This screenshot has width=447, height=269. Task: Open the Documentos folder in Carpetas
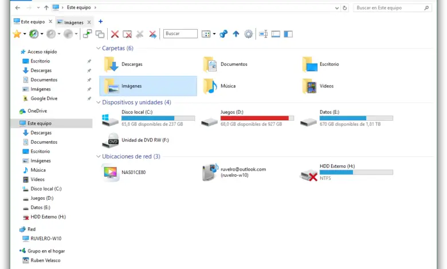[x=225, y=64]
